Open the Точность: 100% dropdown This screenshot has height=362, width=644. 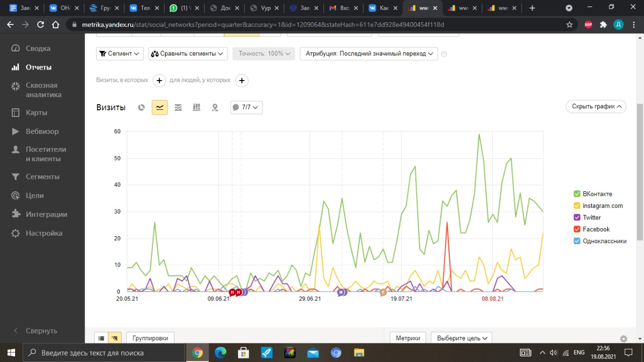pos(264,54)
